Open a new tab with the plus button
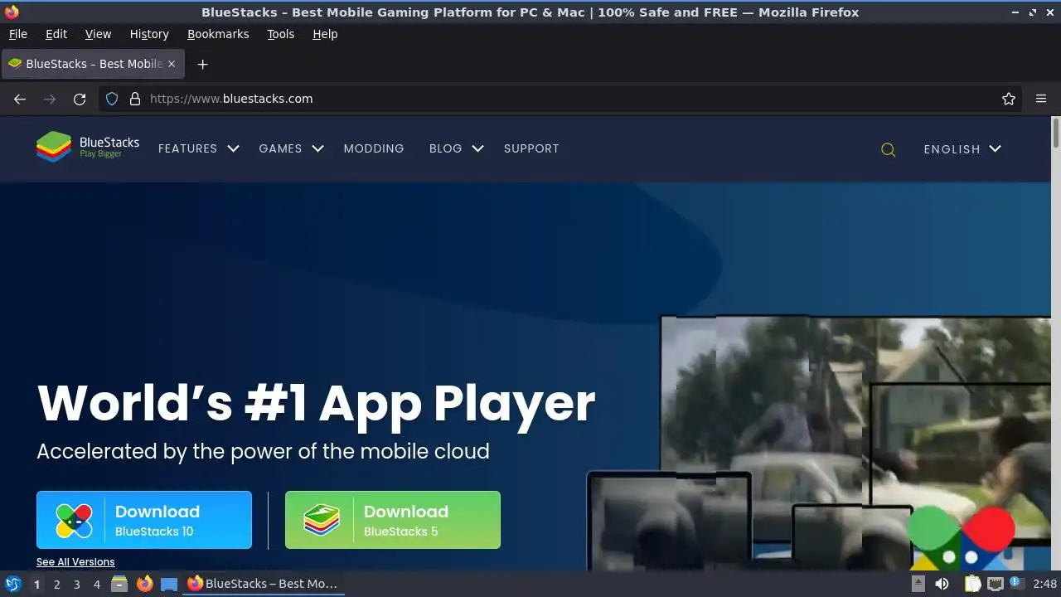The width and height of the screenshot is (1061, 597). (202, 64)
